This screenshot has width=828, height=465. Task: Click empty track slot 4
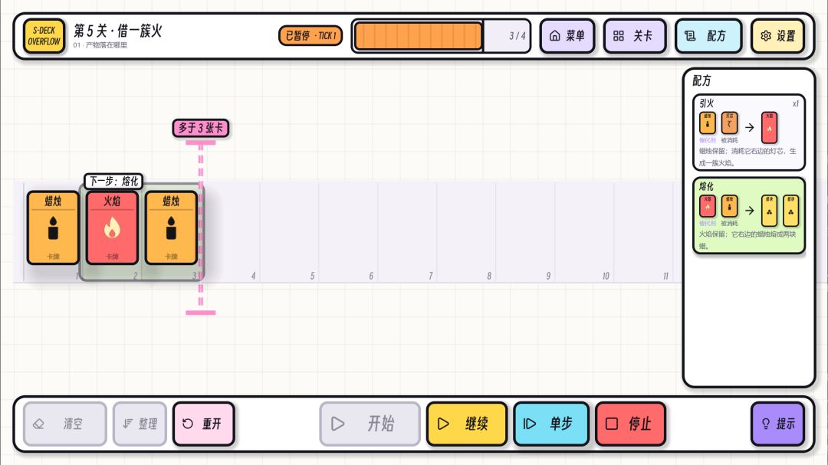[x=230, y=232]
